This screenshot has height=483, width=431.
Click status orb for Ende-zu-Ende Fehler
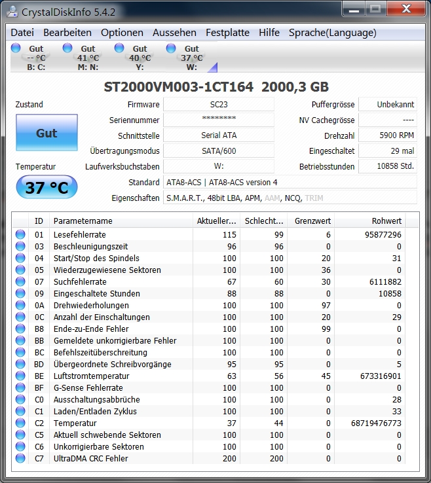click(x=20, y=329)
